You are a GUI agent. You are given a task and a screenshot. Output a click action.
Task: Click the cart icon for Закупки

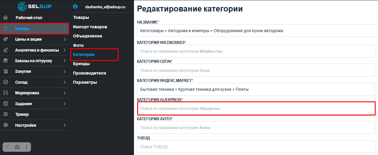tap(5, 71)
